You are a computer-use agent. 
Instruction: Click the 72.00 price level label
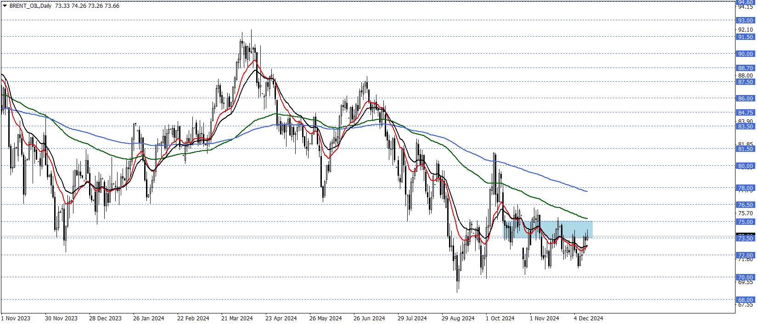click(745, 255)
